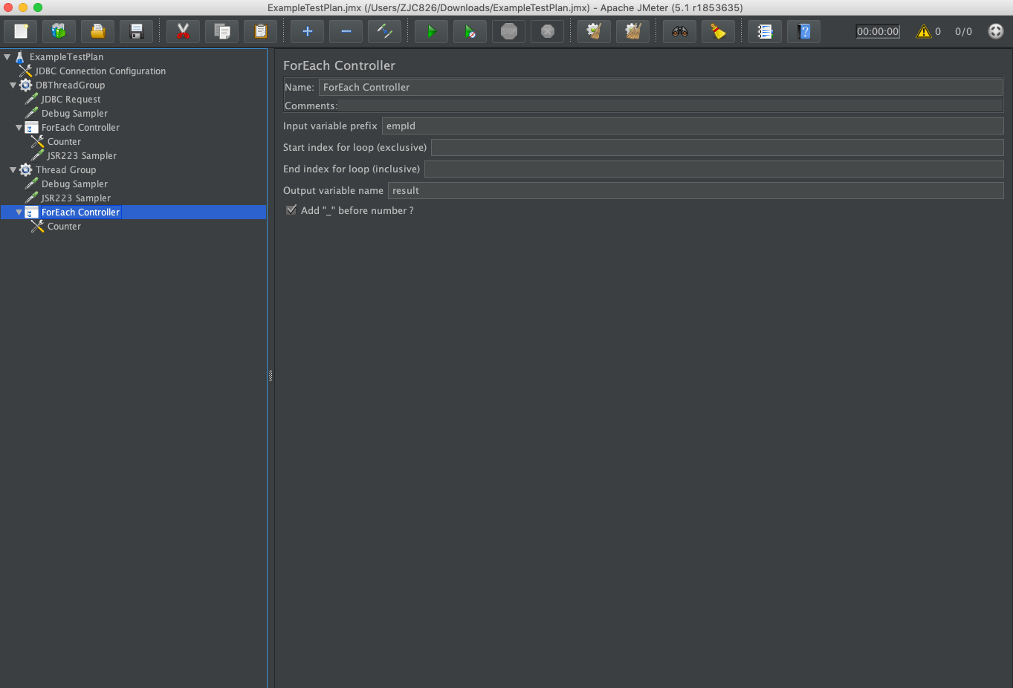
Task: Select the JSR223 Sampler under DBThreadGroup
Action: tap(82, 155)
